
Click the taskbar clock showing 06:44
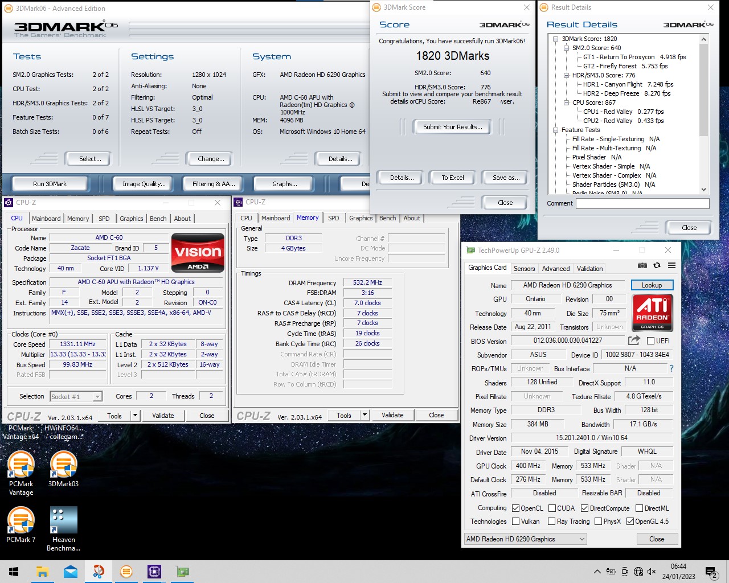pyautogui.click(x=678, y=572)
